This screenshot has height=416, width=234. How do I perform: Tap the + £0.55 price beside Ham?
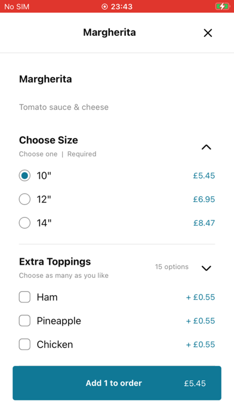click(201, 297)
